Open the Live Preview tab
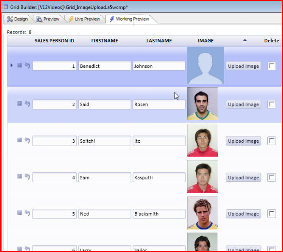This screenshot has height=252, width=283. pos(85,19)
